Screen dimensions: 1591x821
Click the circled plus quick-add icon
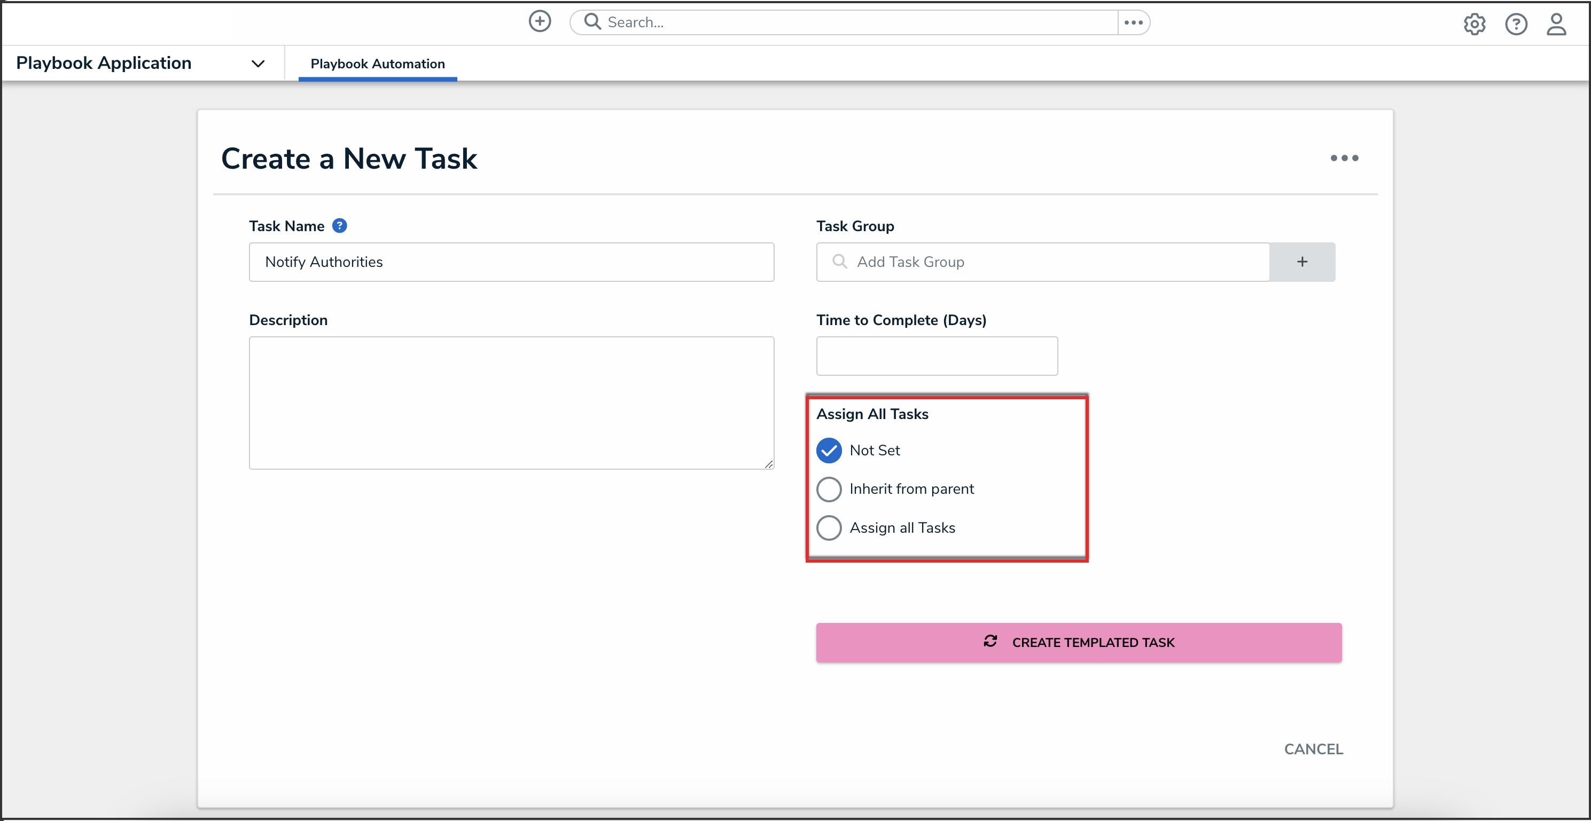[x=539, y=21]
